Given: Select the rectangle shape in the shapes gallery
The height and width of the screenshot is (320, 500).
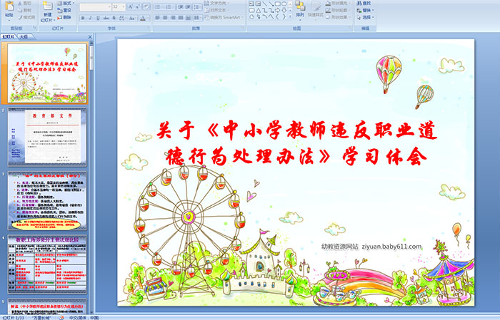Looking at the screenshot, I should click(278, 4).
